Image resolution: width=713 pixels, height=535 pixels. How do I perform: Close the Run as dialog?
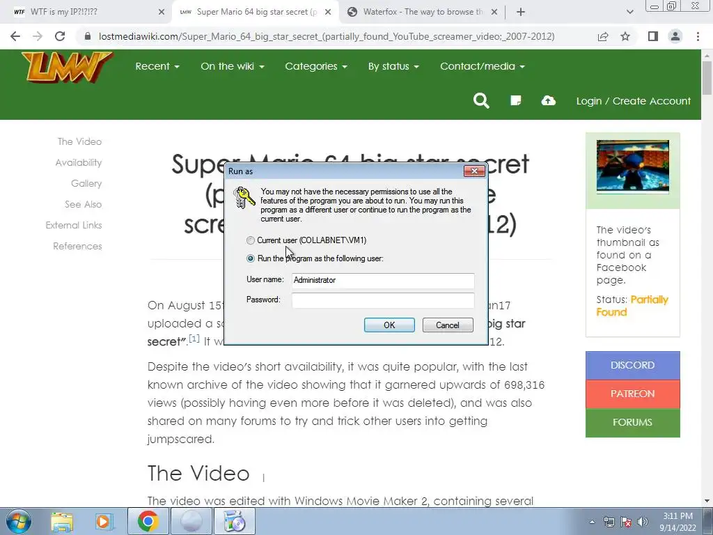pyautogui.click(x=474, y=171)
